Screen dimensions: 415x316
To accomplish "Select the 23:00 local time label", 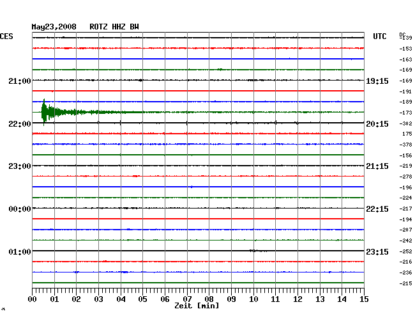I will 20,166.
